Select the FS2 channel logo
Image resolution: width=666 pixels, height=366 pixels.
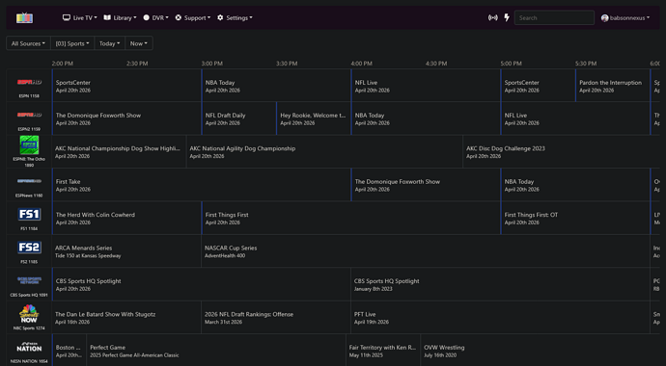pos(29,248)
